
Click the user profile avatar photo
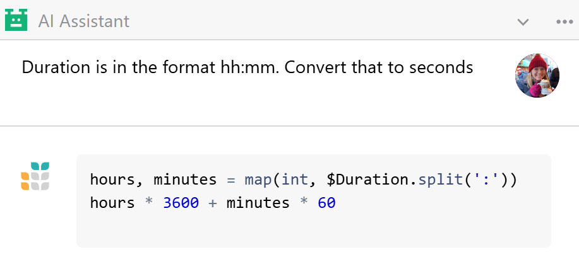click(x=537, y=76)
